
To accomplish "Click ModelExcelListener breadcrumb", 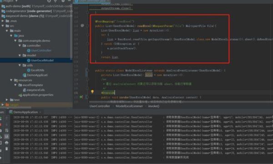I will [129, 106].
